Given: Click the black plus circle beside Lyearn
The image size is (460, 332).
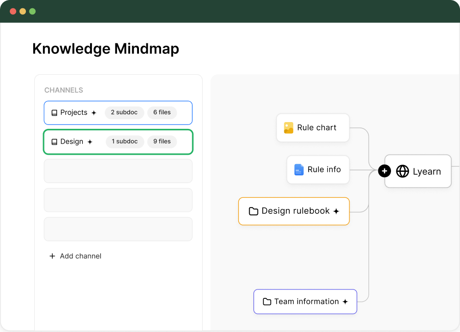Looking at the screenshot, I should (x=385, y=171).
